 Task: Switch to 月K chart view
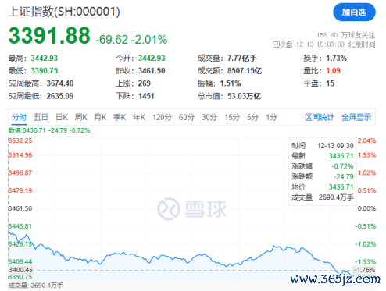pyautogui.click(x=100, y=117)
